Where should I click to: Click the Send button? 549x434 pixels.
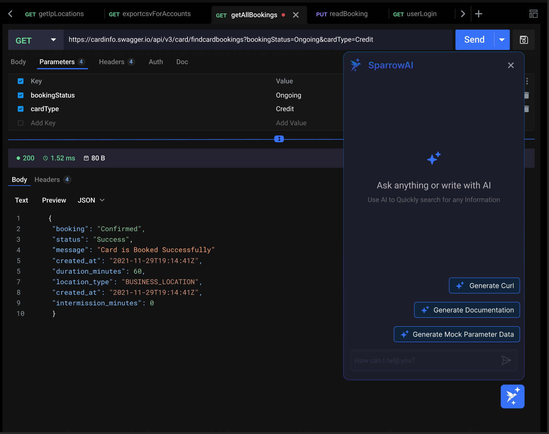(x=474, y=40)
